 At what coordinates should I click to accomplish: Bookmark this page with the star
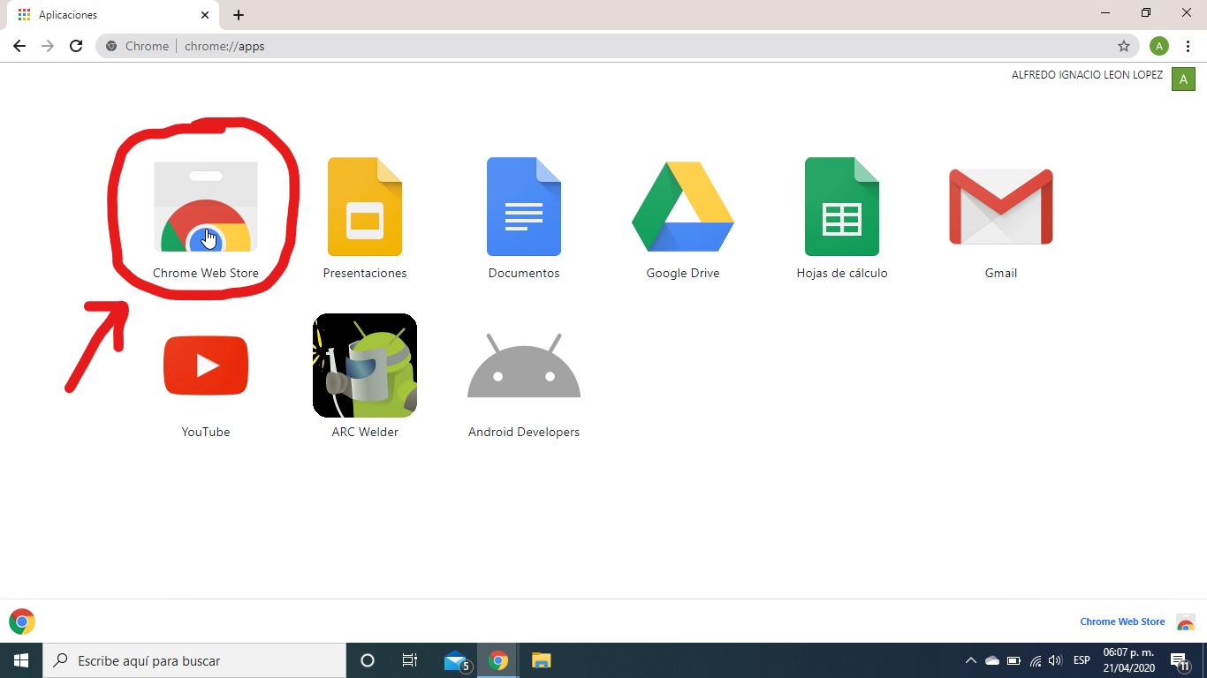click(x=1124, y=46)
